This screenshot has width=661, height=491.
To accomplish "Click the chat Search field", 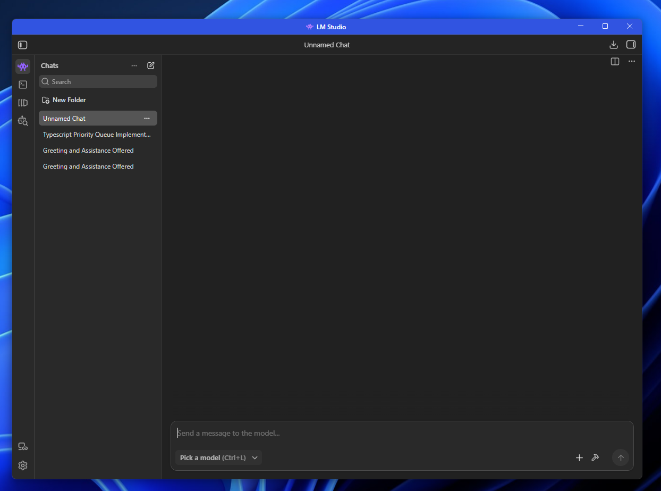I will (x=98, y=81).
